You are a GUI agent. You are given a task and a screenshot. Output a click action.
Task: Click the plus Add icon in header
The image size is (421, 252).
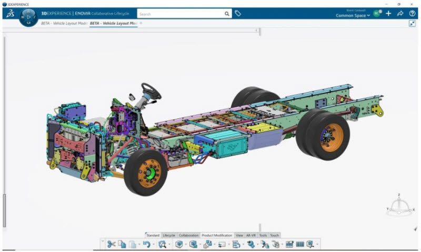388,14
